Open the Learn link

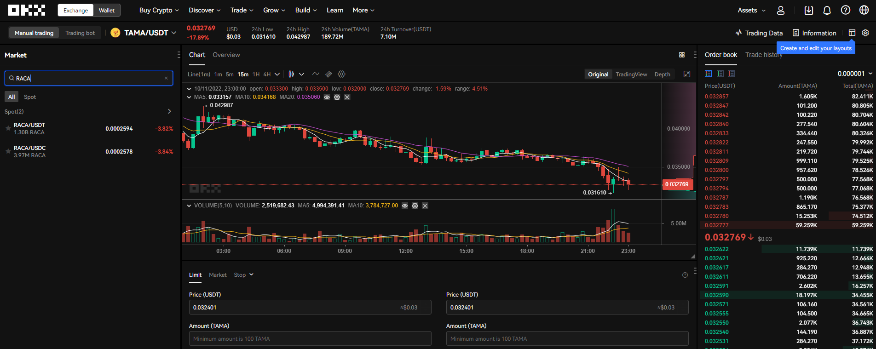point(335,10)
